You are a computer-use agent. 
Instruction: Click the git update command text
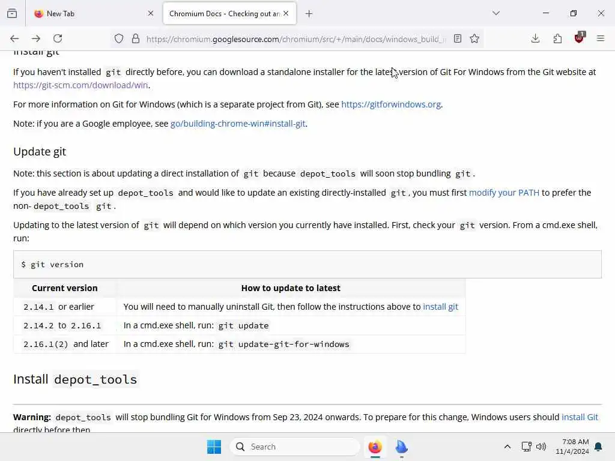(x=244, y=326)
